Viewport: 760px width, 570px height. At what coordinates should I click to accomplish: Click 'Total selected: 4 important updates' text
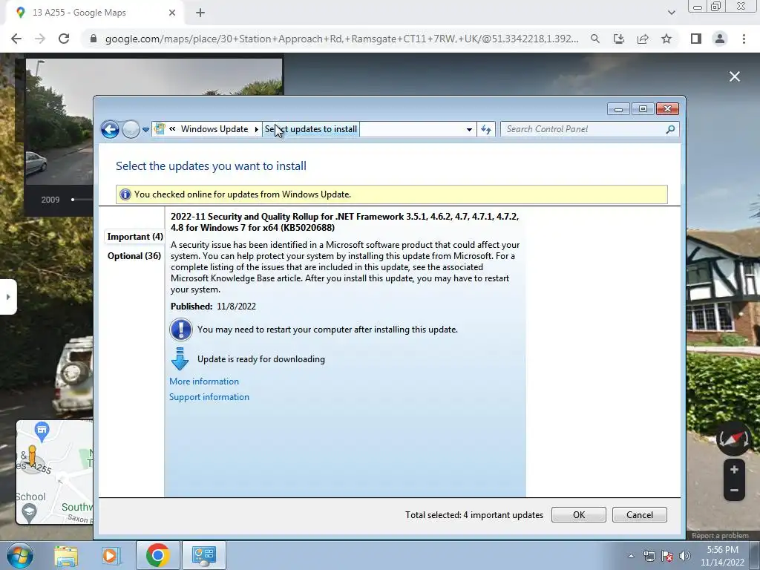click(x=474, y=515)
